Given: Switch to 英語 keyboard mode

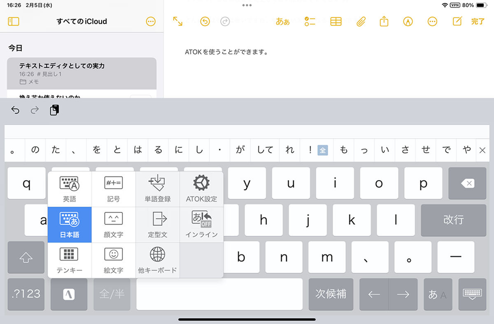Looking at the screenshot, I should (x=70, y=189).
